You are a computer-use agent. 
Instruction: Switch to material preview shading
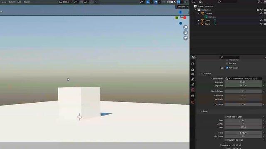[x=175, y=2]
